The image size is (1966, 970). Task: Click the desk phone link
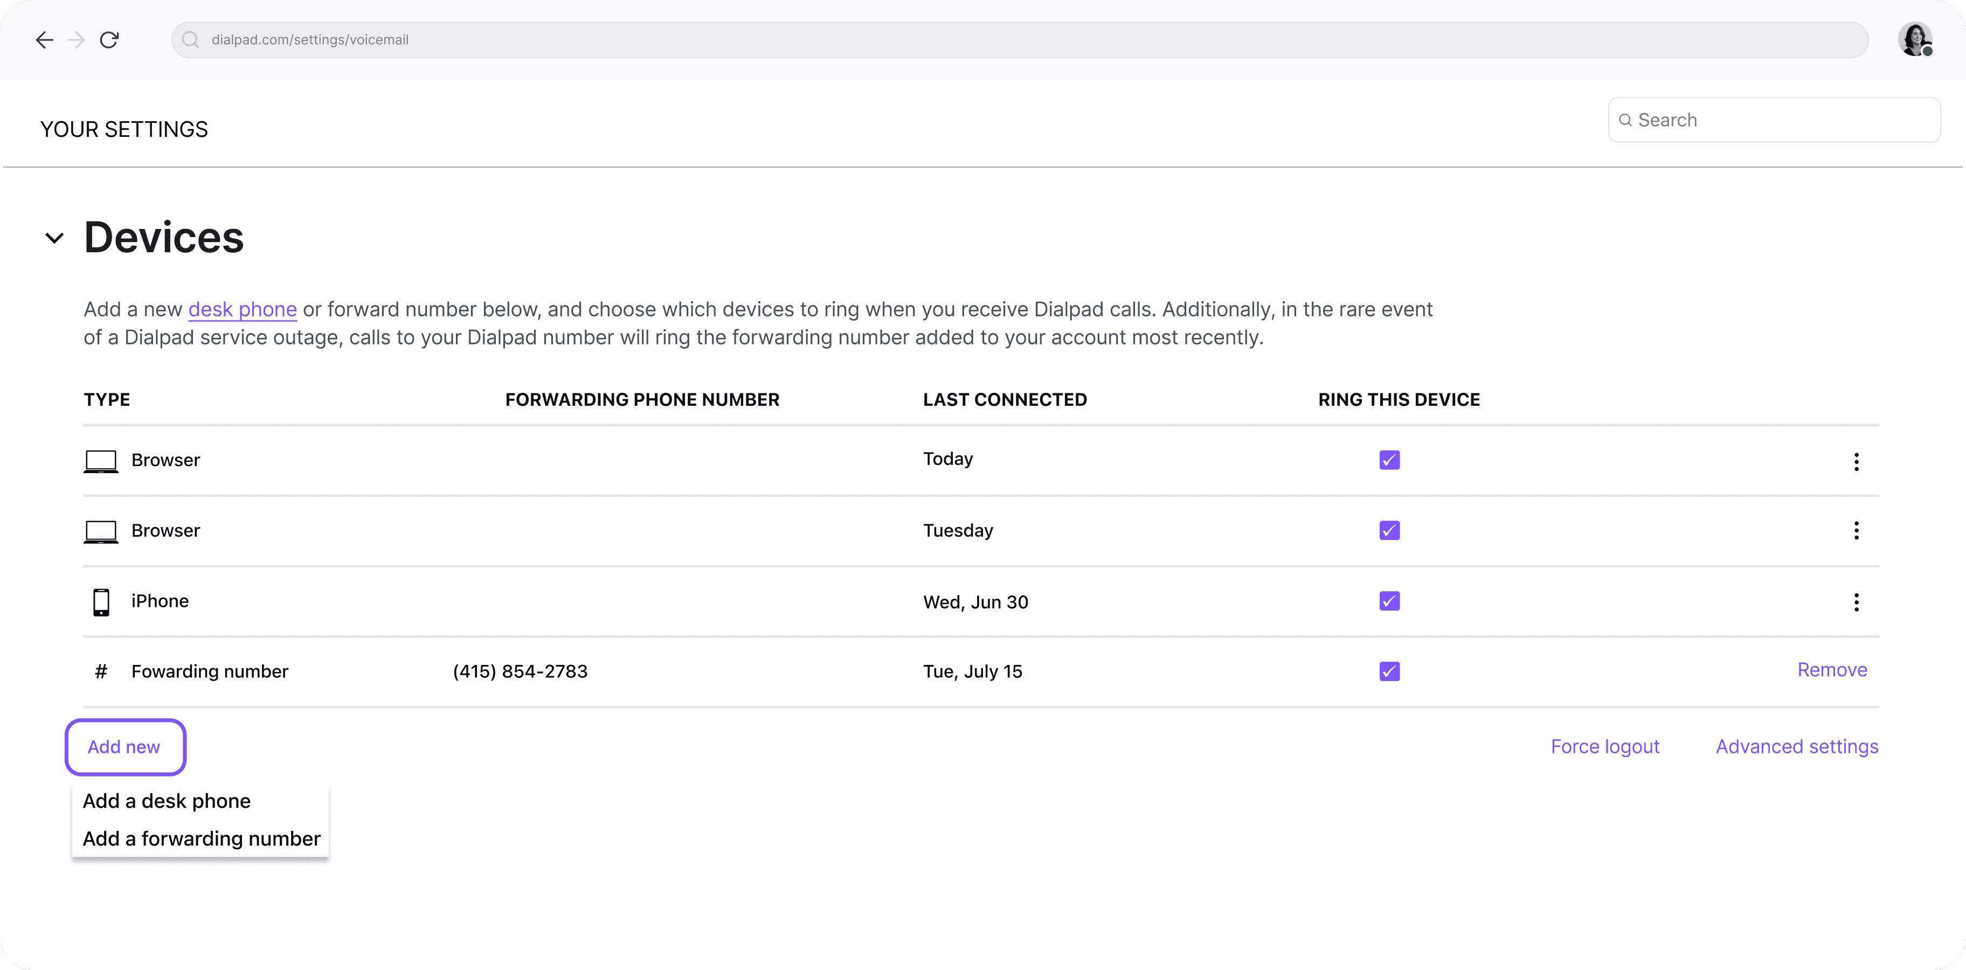[x=242, y=309]
